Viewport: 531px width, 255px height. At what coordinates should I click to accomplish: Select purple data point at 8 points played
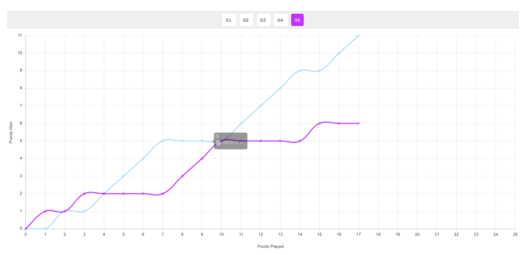(182, 176)
